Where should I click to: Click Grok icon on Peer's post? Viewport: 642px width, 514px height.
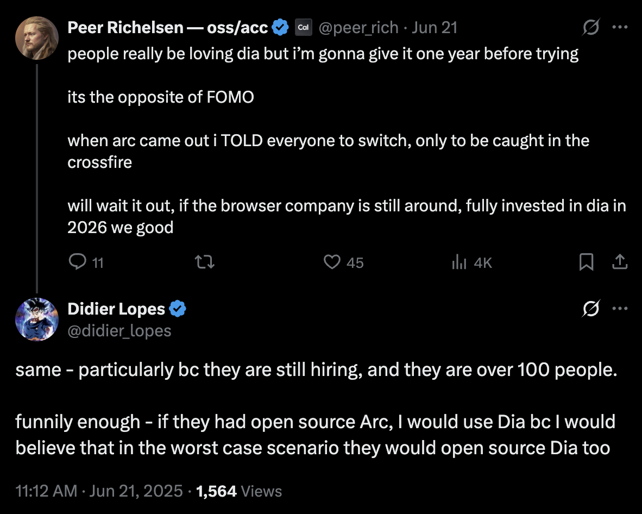[591, 27]
